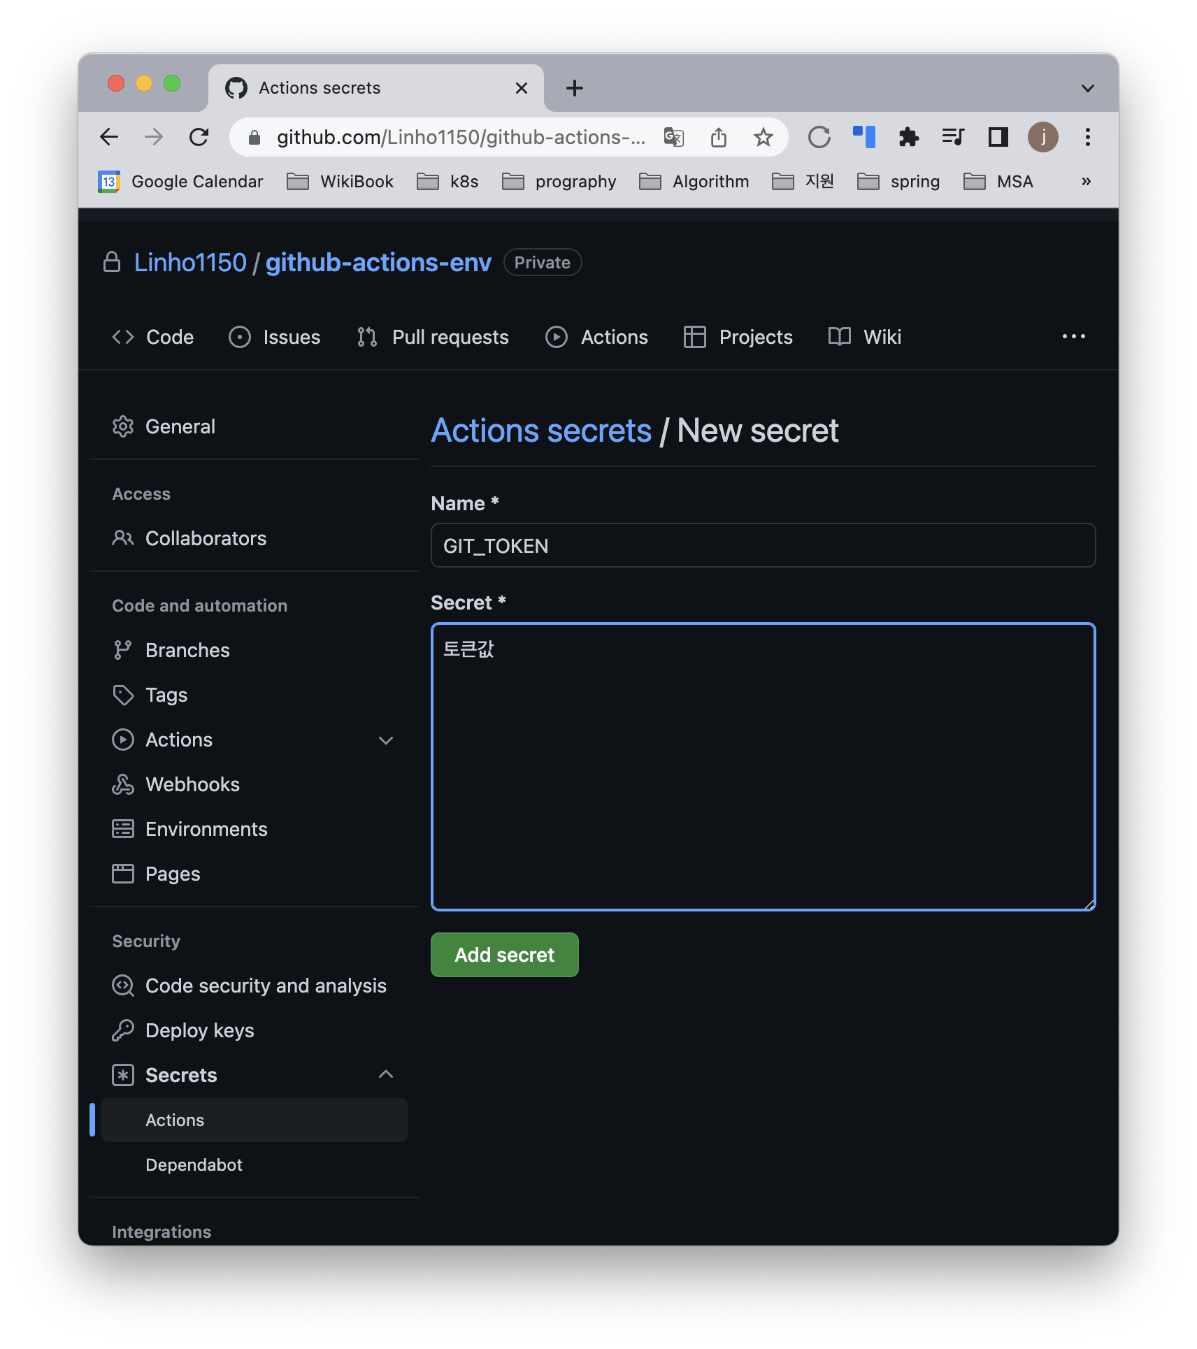The image size is (1197, 1349).
Task: Select the Tags settings icon
Action: coord(123,695)
